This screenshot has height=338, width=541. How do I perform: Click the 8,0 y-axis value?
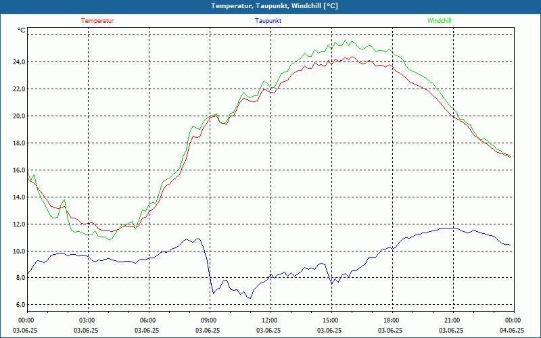pos(20,278)
